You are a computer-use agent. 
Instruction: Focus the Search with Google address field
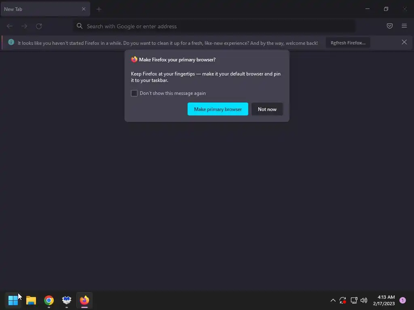[214, 26]
